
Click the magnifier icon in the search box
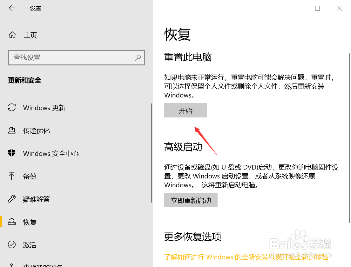138,57
